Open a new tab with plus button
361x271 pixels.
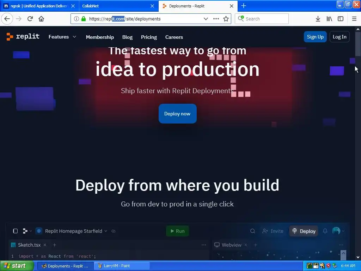244,6
